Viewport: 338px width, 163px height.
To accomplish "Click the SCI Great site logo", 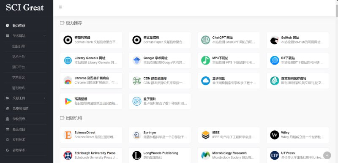I will (25, 8).
